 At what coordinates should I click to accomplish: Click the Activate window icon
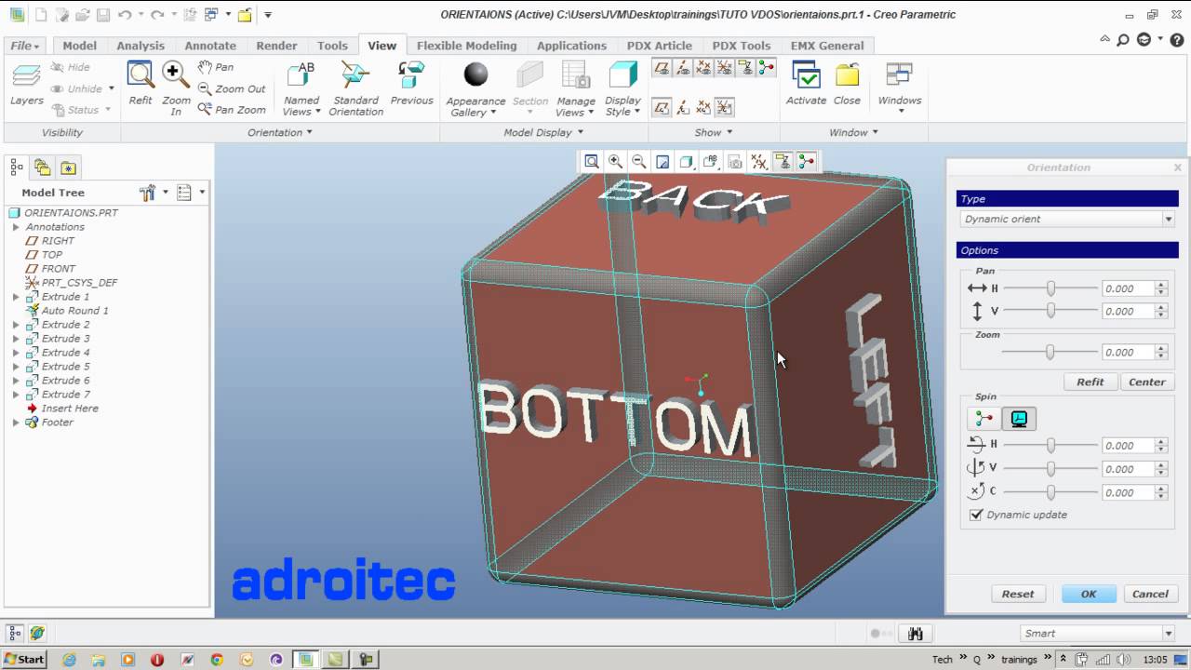(806, 83)
